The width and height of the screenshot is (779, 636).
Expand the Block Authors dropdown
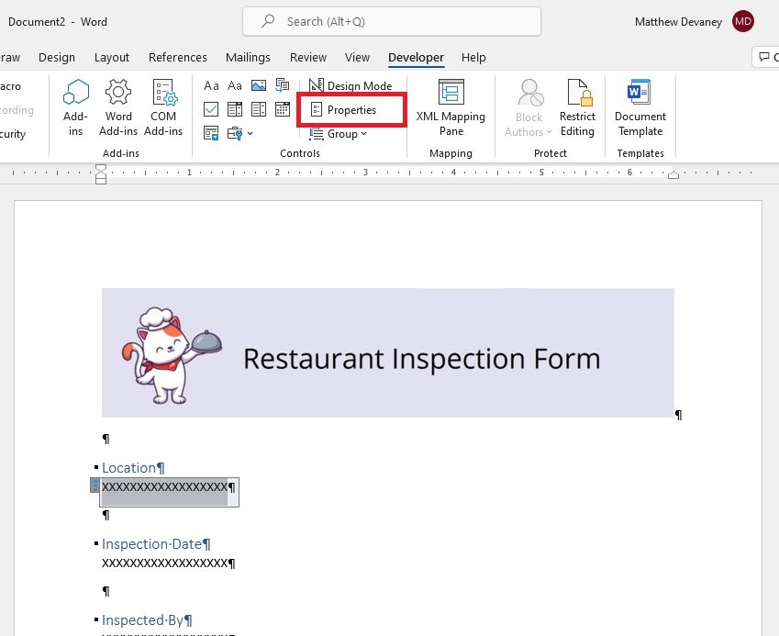529,107
